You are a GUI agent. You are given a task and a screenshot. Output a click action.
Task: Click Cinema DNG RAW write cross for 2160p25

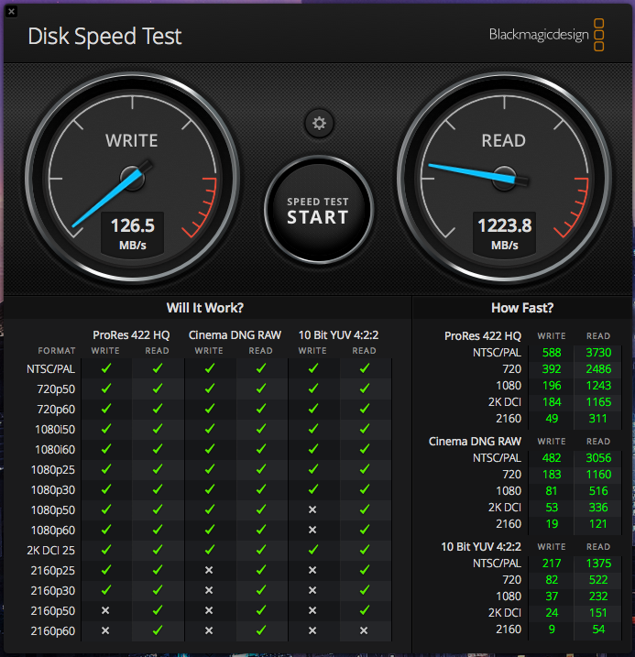click(x=209, y=570)
